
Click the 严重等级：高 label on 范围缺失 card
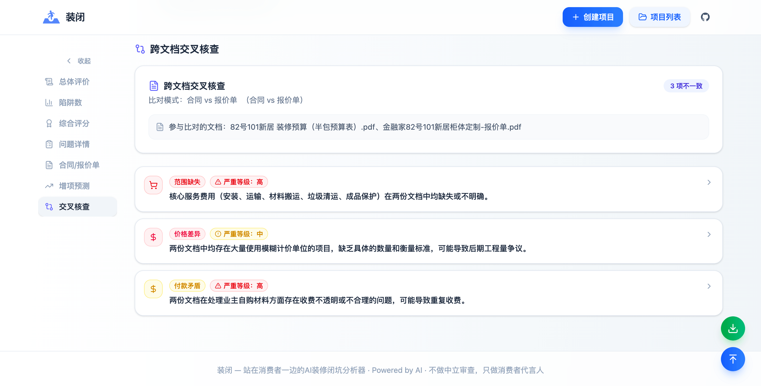239,182
